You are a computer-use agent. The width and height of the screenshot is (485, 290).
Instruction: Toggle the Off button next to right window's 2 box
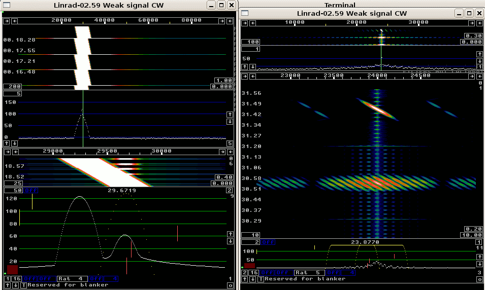click(268, 242)
